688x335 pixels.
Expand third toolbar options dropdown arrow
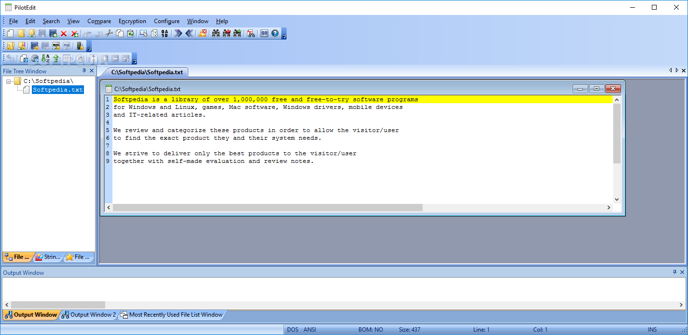coord(135,60)
